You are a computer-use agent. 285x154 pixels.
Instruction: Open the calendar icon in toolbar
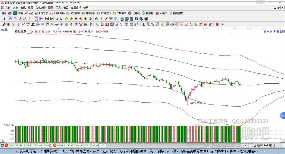click(x=122, y=19)
